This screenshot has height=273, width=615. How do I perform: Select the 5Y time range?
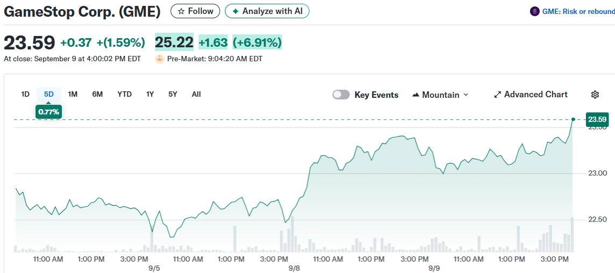point(173,95)
